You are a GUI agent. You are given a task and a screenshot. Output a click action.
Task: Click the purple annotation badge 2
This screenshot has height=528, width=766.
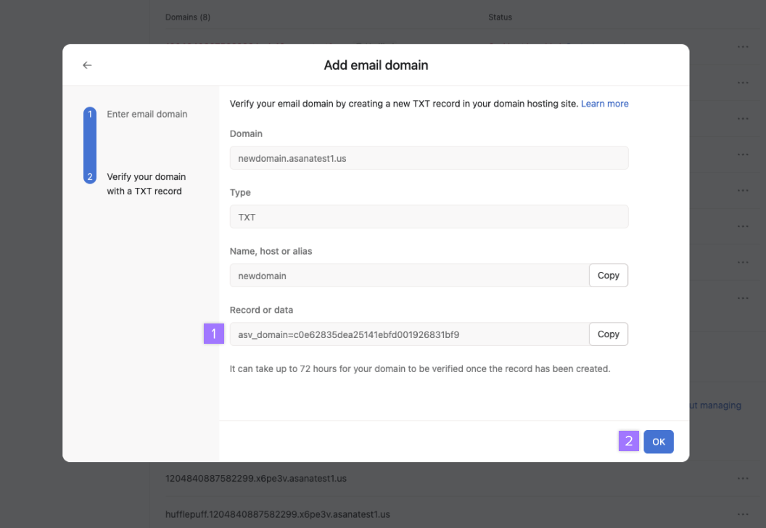(x=629, y=441)
